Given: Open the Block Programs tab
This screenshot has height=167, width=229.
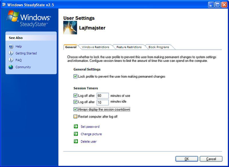Looking at the screenshot, I should coord(159,47).
